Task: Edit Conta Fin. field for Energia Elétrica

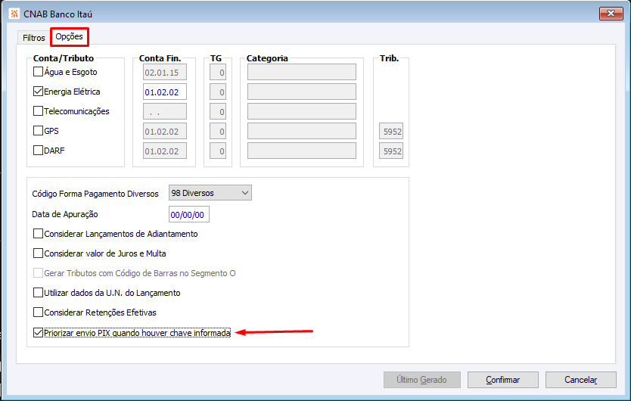Action: point(165,92)
